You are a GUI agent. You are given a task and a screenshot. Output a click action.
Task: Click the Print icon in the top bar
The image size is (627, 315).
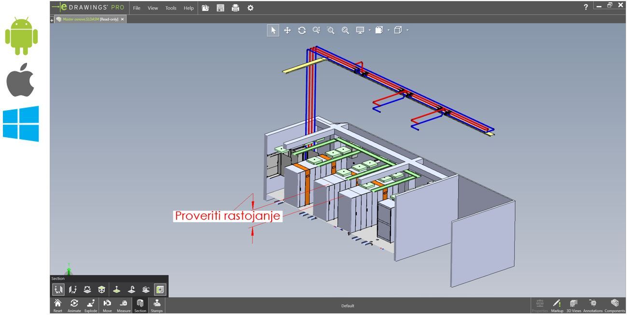pos(235,8)
